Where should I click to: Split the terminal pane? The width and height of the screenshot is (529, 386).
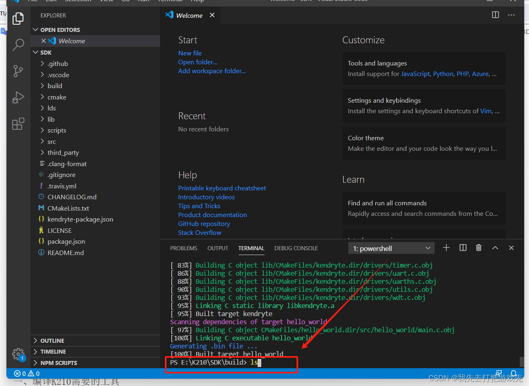pyautogui.click(x=463, y=248)
